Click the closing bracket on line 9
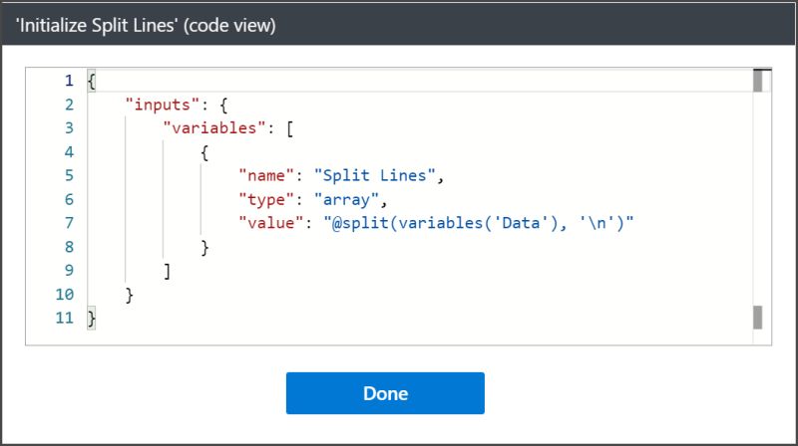The image size is (798, 446). click(x=167, y=271)
